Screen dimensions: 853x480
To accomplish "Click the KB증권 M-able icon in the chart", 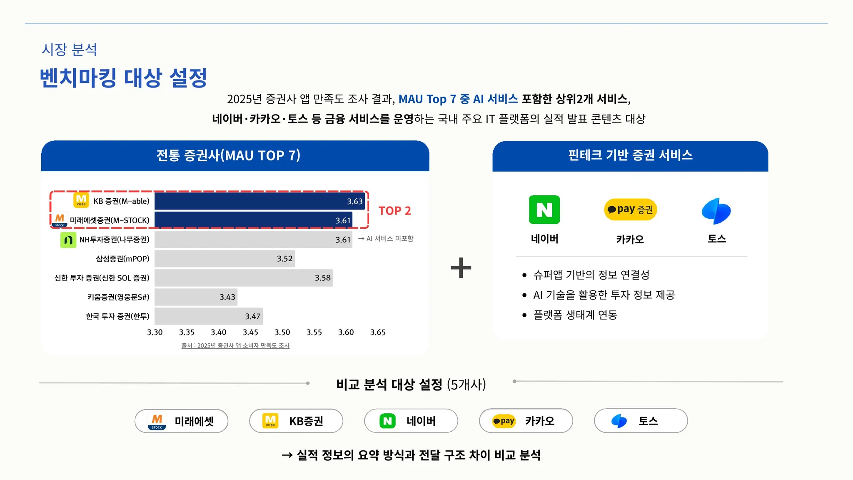I will [x=81, y=200].
